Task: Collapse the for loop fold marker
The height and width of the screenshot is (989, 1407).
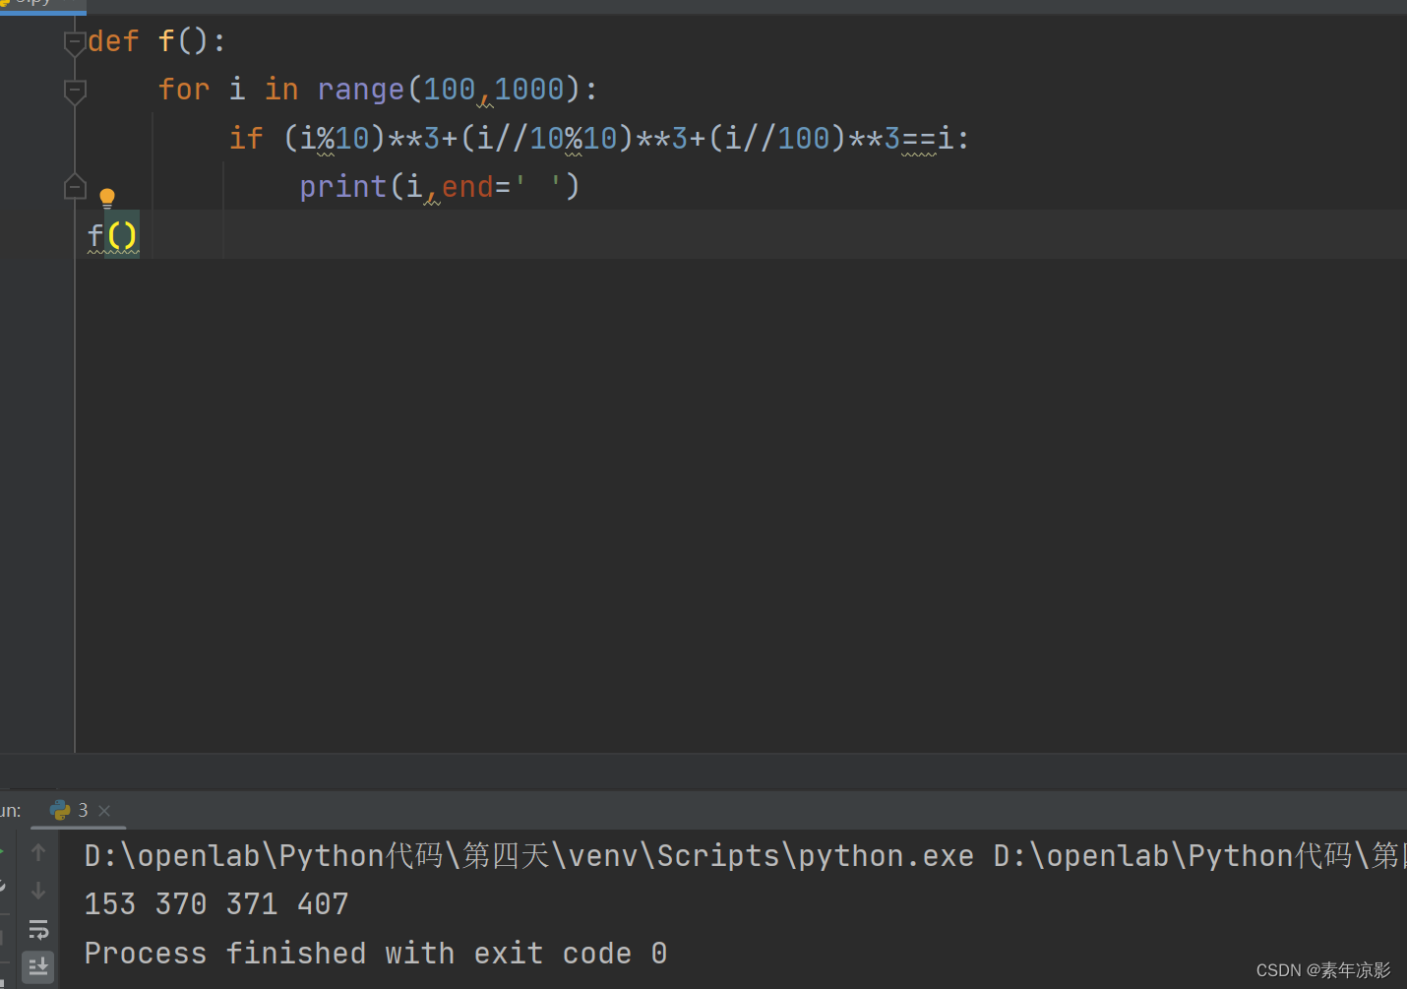Action: pos(75,92)
